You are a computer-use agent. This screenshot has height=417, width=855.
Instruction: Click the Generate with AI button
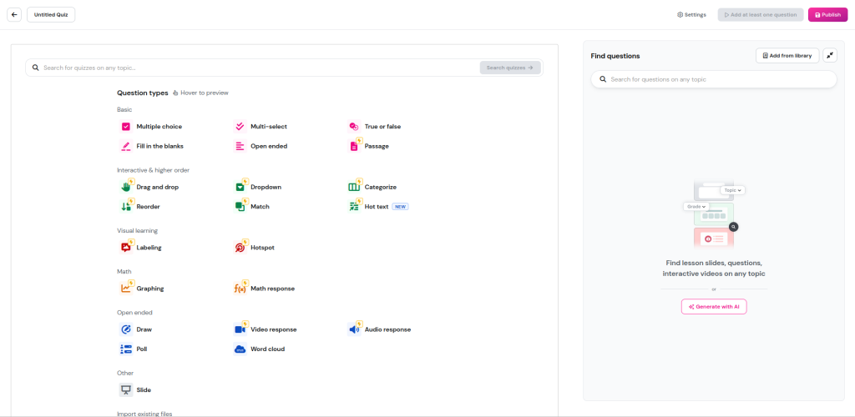[x=714, y=307]
